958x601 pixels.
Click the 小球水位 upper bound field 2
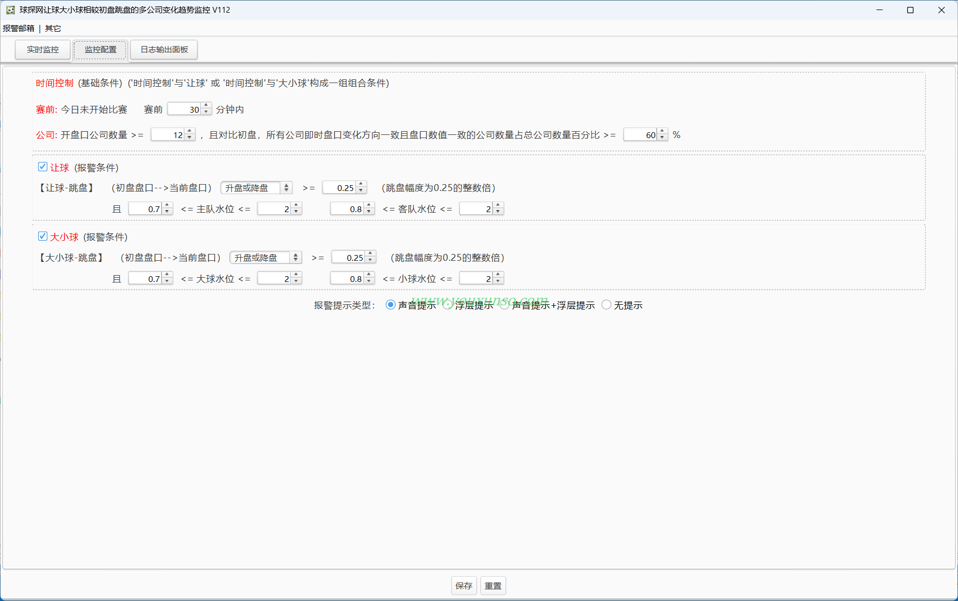pyautogui.click(x=477, y=279)
